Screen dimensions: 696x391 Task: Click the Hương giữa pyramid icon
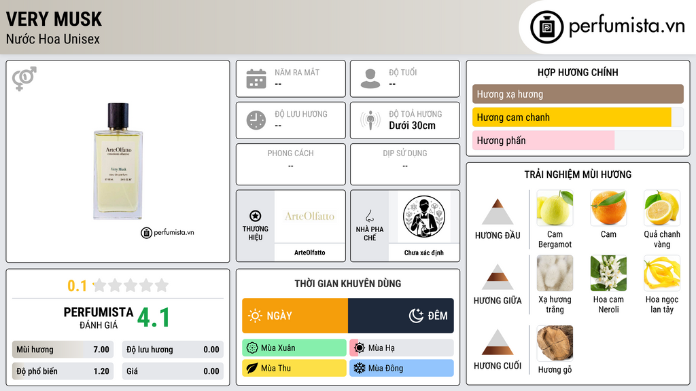pyautogui.click(x=498, y=277)
